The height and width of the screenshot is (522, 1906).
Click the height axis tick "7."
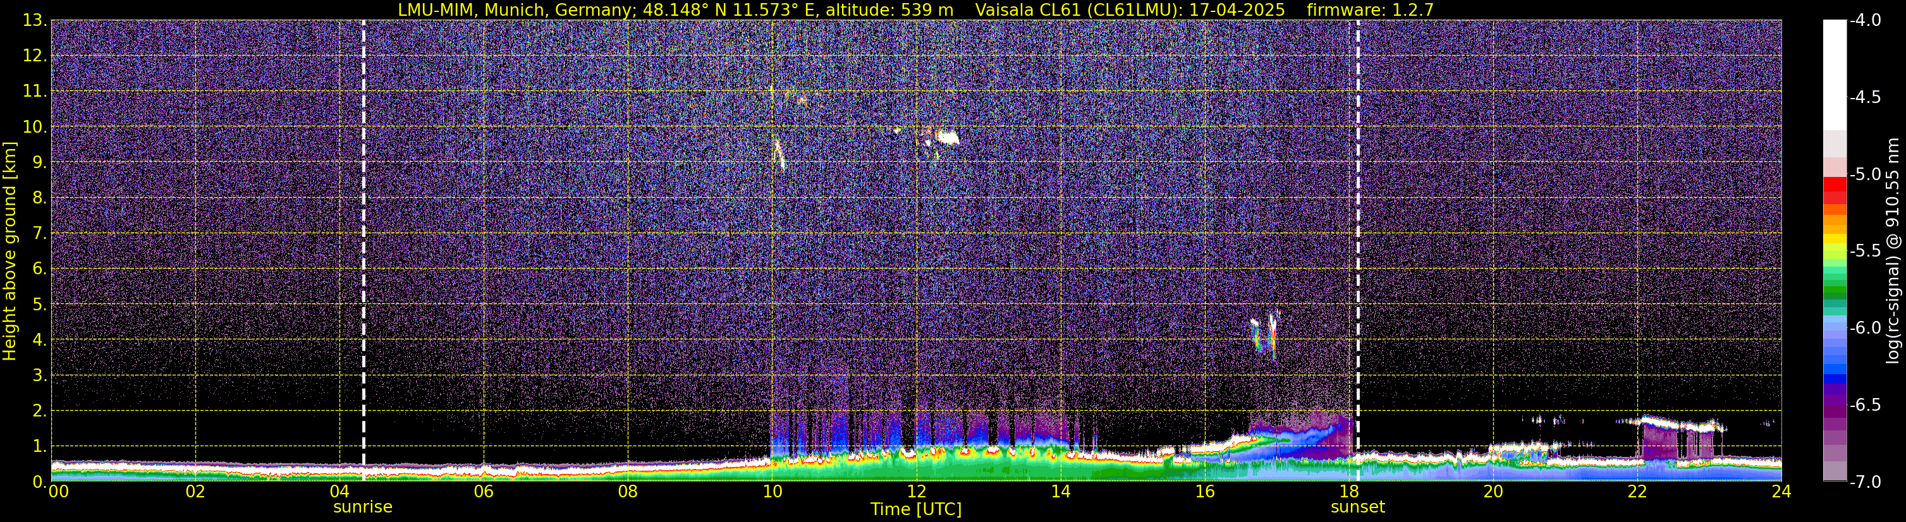(x=39, y=233)
